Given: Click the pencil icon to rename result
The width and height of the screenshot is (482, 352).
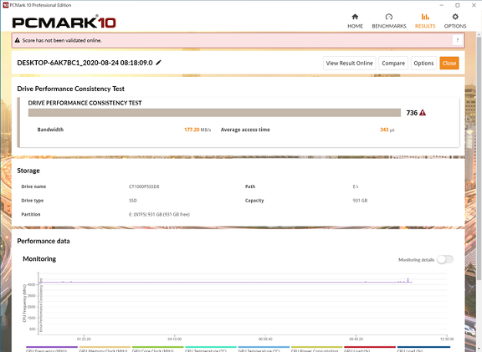Looking at the screenshot, I should point(159,63).
